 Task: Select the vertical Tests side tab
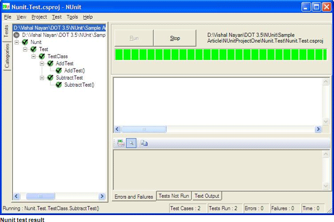click(6, 31)
